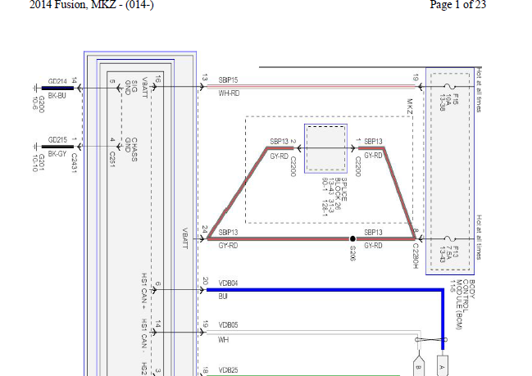Select the F15 10A fuse label
532x376 pixels.
click(x=449, y=102)
